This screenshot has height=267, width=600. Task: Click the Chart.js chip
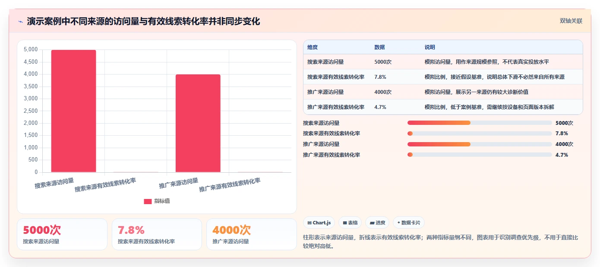319,223
